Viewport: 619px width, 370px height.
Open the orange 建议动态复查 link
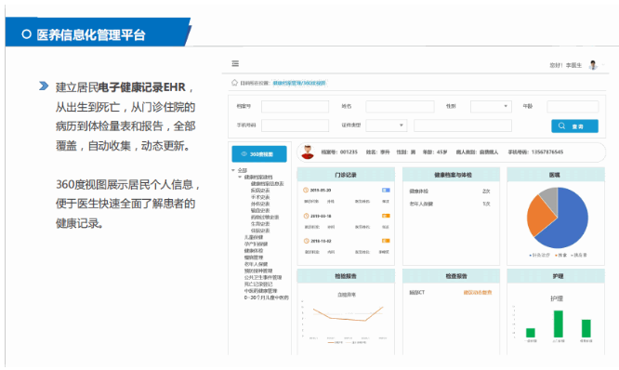coord(478,293)
